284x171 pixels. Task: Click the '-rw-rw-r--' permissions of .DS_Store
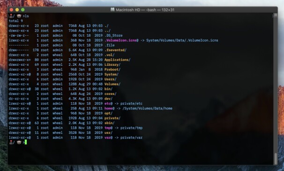pos(19,35)
